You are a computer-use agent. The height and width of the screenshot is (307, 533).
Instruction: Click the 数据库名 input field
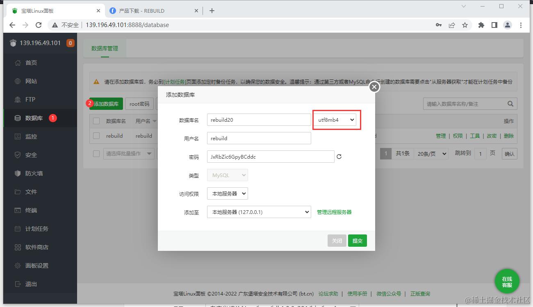click(259, 119)
